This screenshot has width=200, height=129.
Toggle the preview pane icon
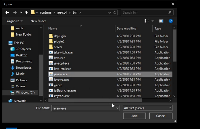[x=161, y=21]
